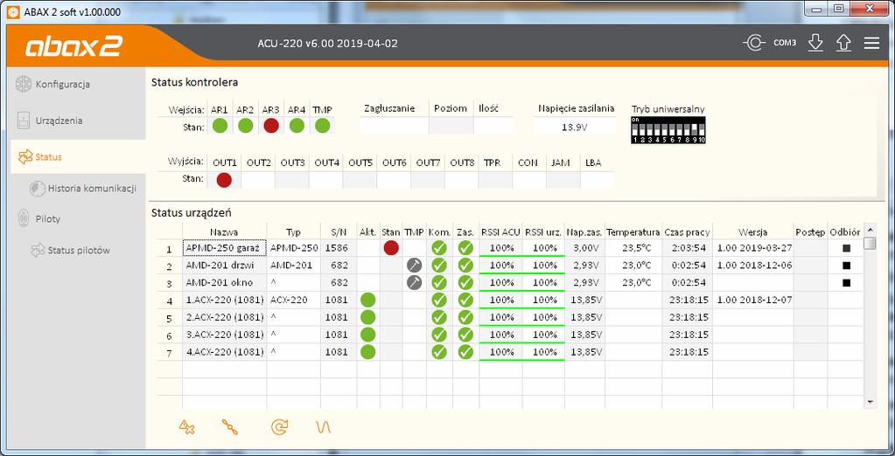The image size is (895, 456).
Task: Click the red OUT1 state indicator
Action: (x=224, y=180)
